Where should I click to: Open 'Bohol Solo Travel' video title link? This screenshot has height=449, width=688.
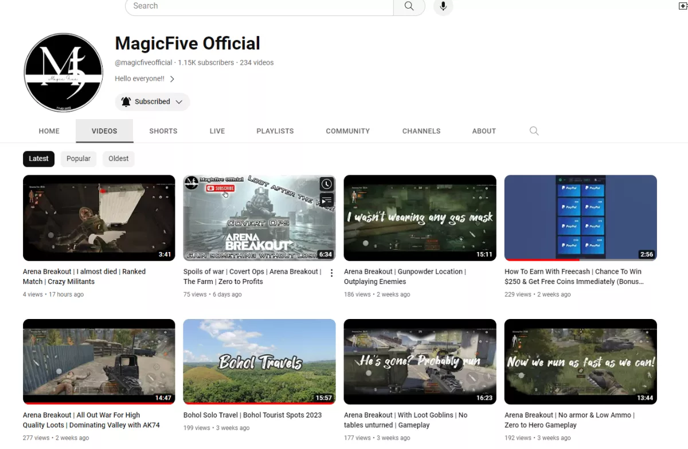click(252, 415)
